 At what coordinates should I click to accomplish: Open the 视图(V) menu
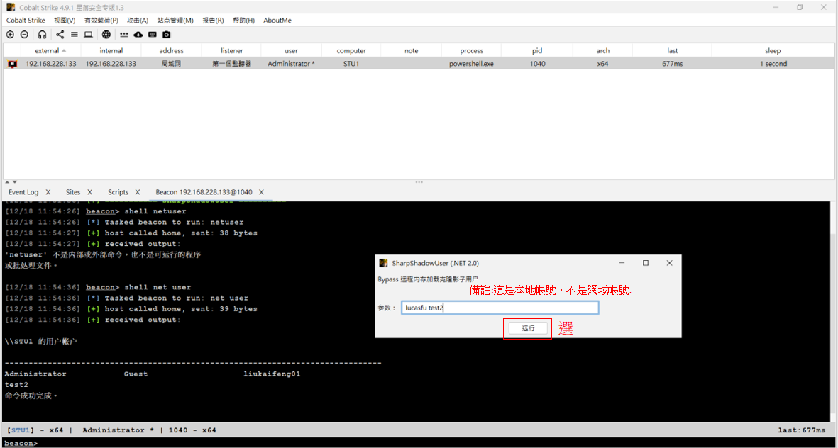click(65, 21)
